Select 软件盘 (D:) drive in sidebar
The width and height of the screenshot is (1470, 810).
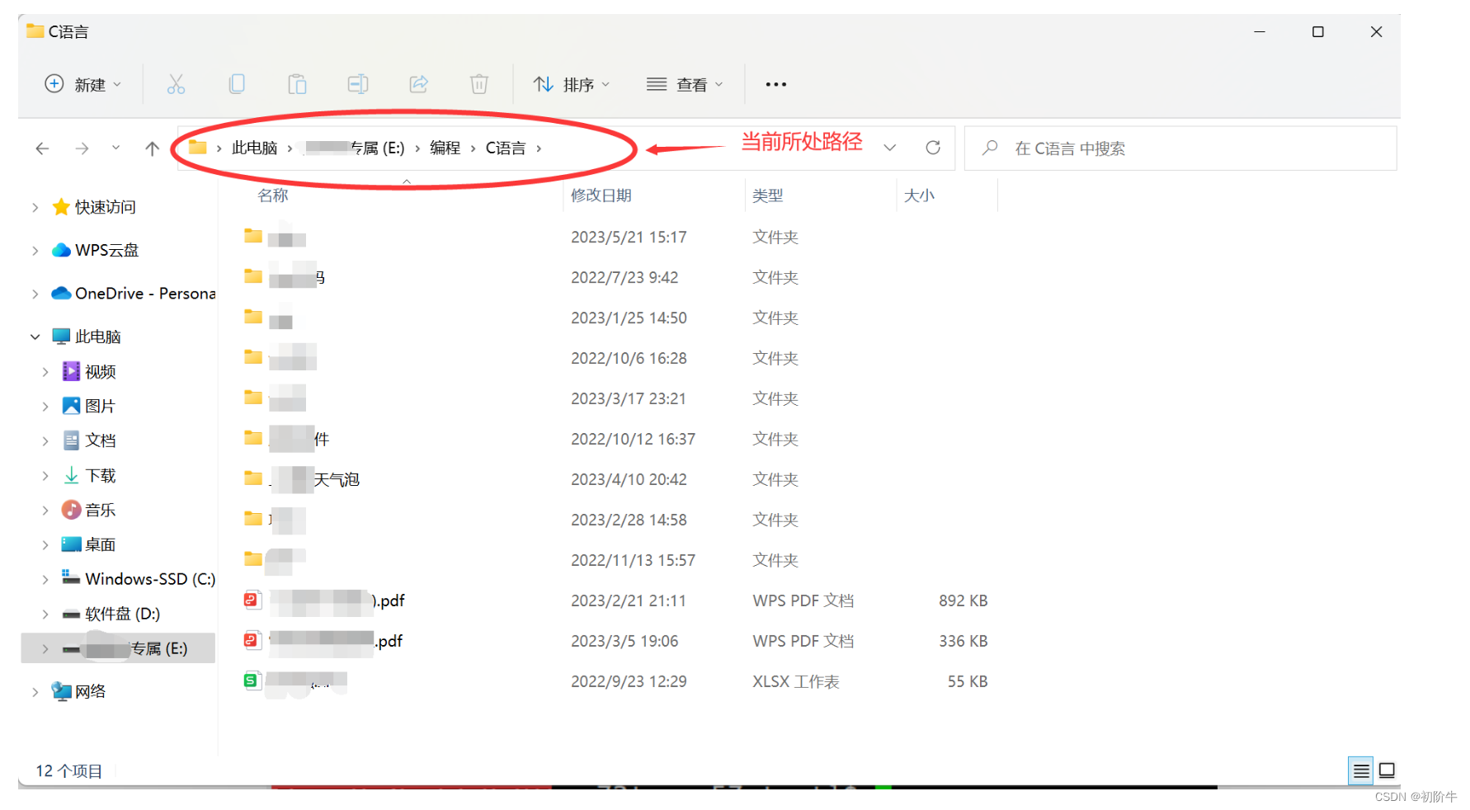[111, 614]
